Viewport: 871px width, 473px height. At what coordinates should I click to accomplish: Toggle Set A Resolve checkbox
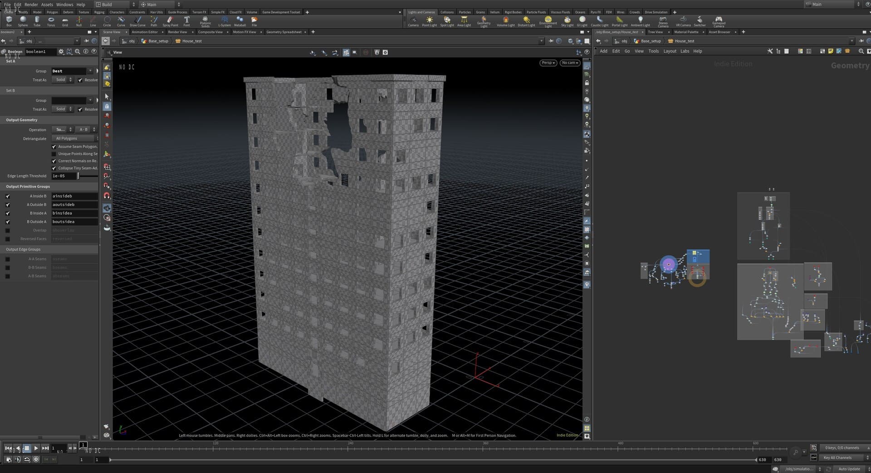[x=80, y=80]
